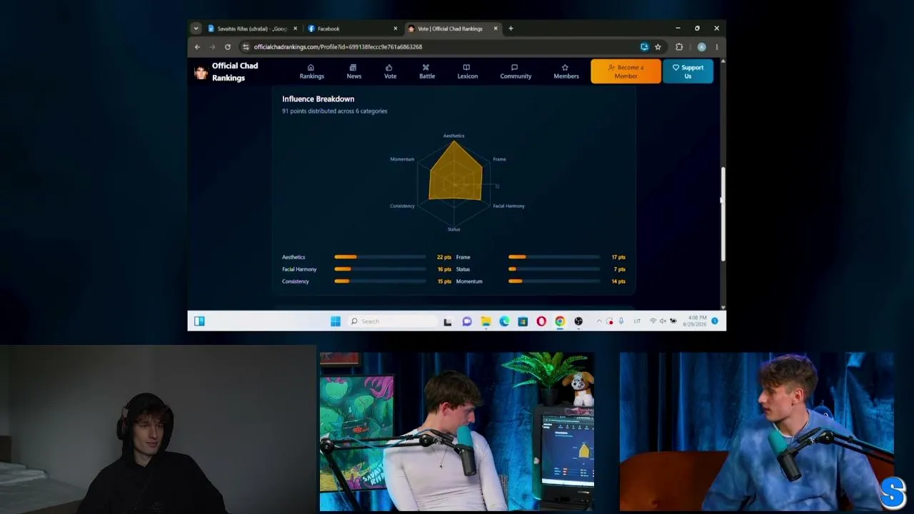Click the '17 pts' Frame value
Viewport: 914px width, 514px height.
[618, 257]
